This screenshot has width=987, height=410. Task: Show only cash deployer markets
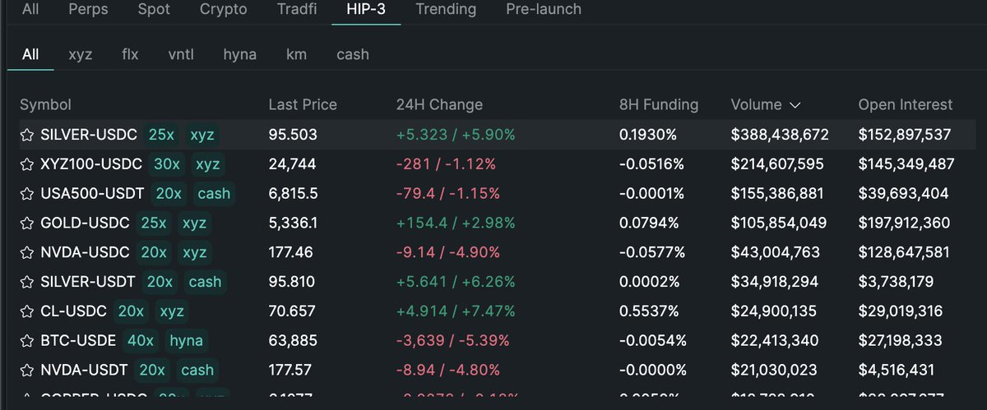pyautogui.click(x=352, y=55)
